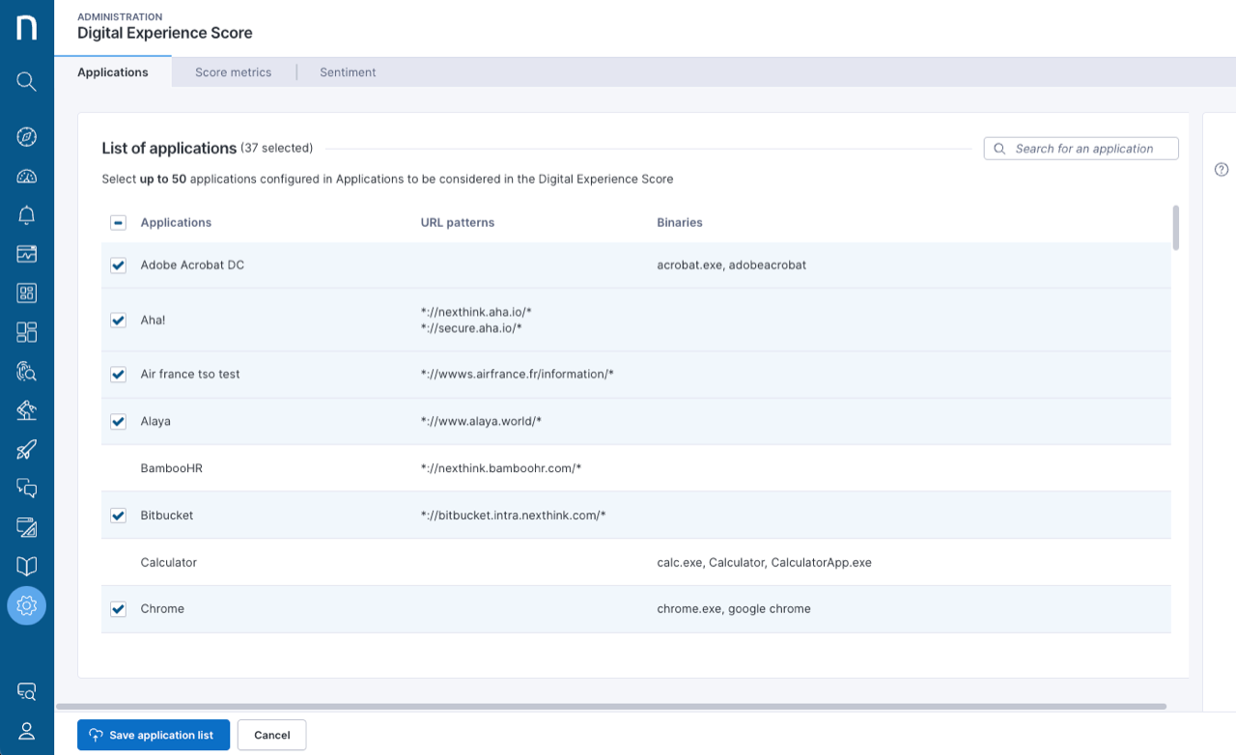The image size is (1236, 755).
Task: Open the rocket icon in sidebar
Action: (x=27, y=449)
